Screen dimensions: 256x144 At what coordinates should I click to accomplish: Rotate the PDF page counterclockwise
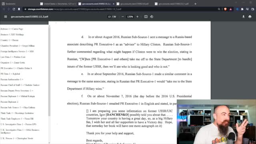(152, 17)
